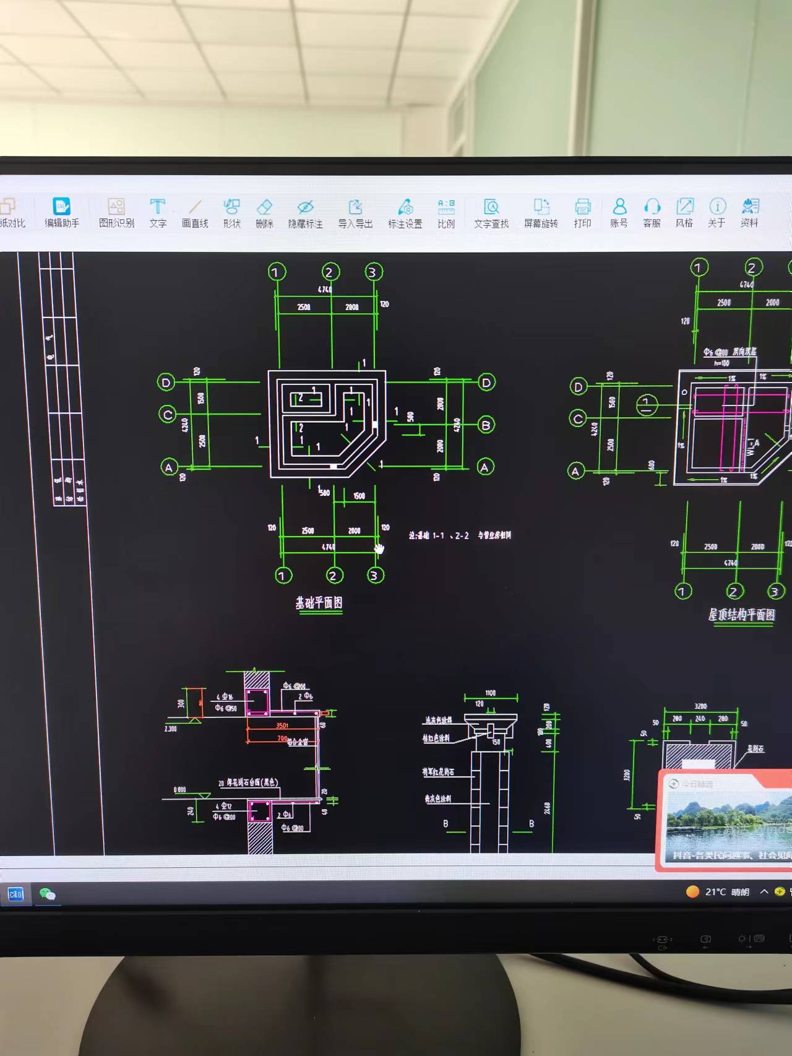The image size is (792, 1056).
Task: Click the yellow tray icon beside the arrow
Action: 780,891
